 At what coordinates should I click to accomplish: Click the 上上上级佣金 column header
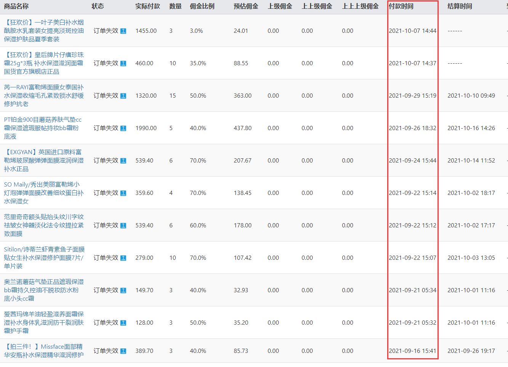(361, 6)
